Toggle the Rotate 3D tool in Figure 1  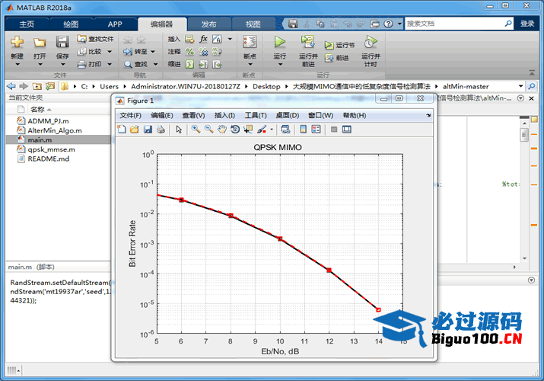click(x=235, y=130)
